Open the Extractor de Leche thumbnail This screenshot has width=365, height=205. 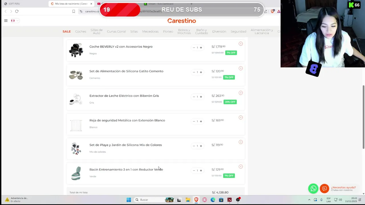tap(76, 99)
